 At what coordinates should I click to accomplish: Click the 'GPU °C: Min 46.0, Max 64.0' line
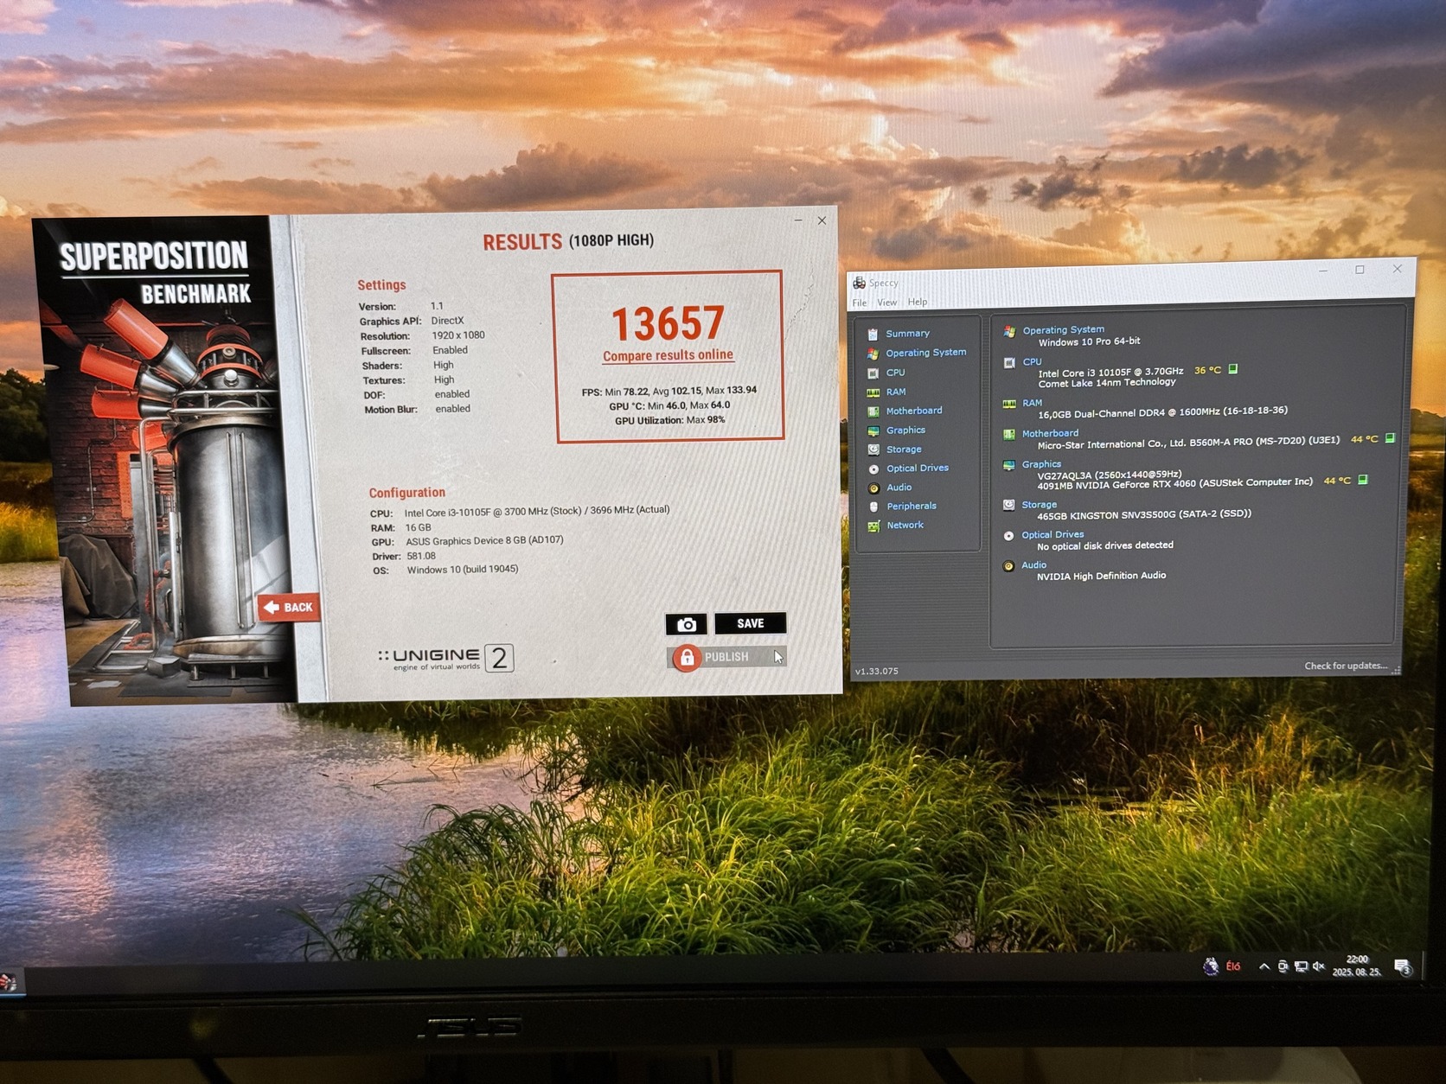pos(669,405)
